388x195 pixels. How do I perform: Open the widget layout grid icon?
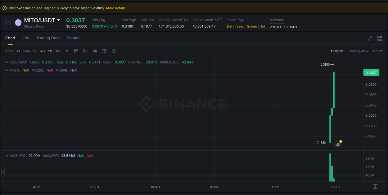pyautogui.click(x=380, y=38)
